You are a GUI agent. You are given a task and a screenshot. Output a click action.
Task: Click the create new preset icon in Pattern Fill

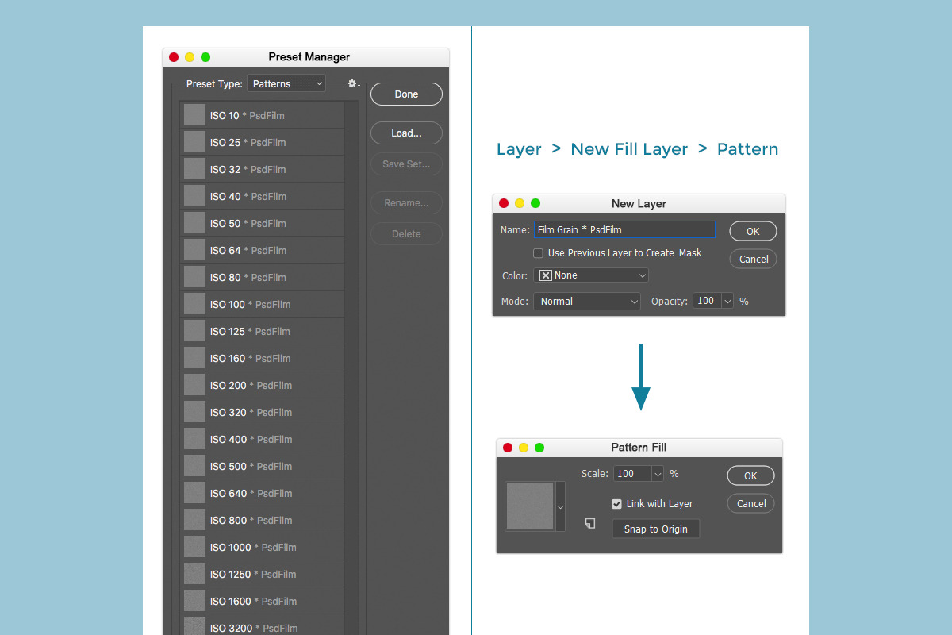[589, 523]
